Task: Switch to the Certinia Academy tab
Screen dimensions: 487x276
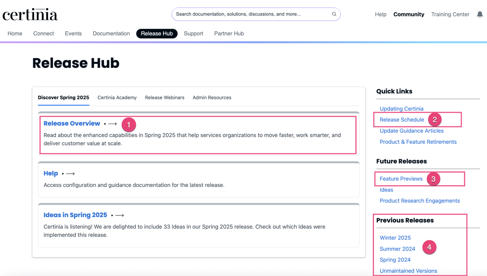Action: (x=117, y=98)
